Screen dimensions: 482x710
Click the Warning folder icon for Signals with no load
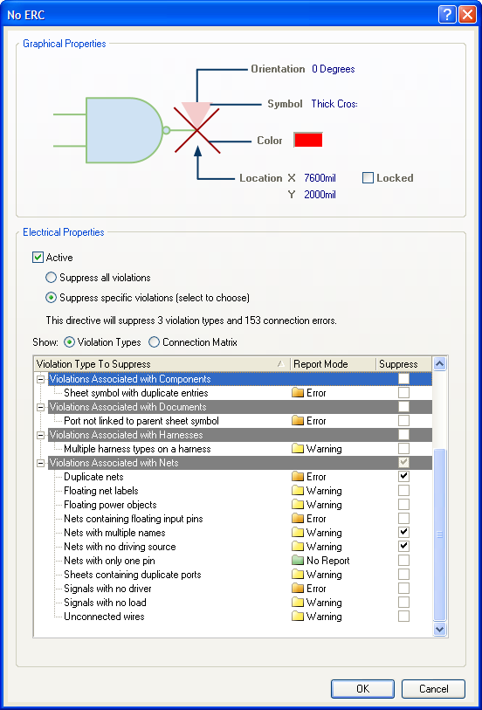point(298,603)
